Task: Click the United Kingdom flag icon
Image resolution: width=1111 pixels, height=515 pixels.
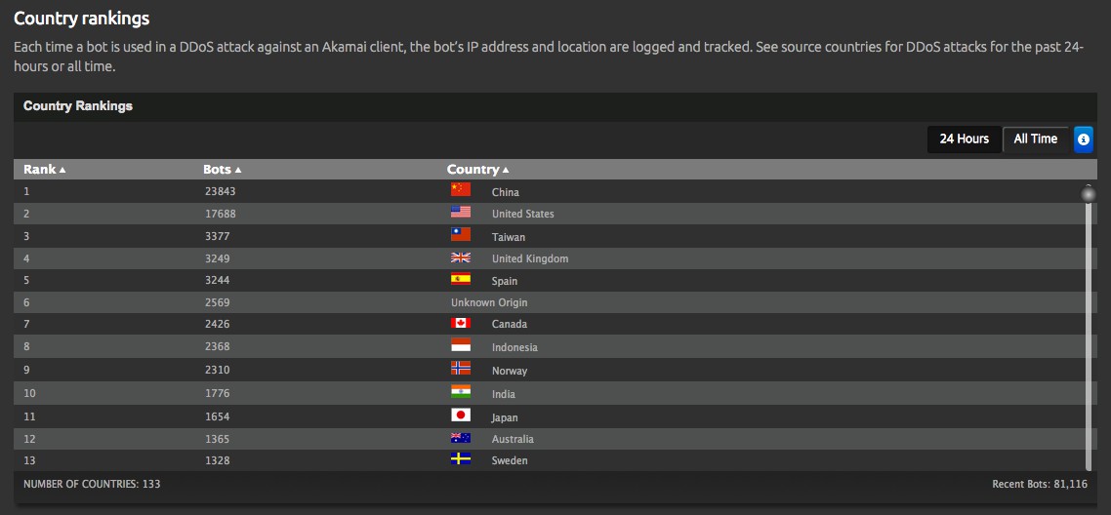Action: pyautogui.click(x=461, y=257)
